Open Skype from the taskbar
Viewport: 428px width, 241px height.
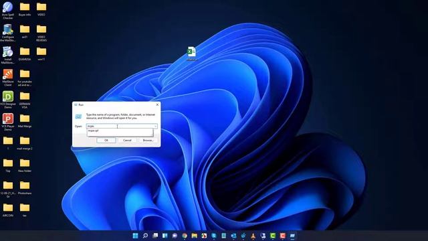tap(214, 236)
